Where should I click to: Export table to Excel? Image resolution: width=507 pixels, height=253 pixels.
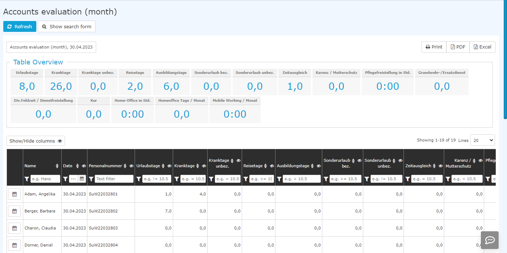point(483,47)
